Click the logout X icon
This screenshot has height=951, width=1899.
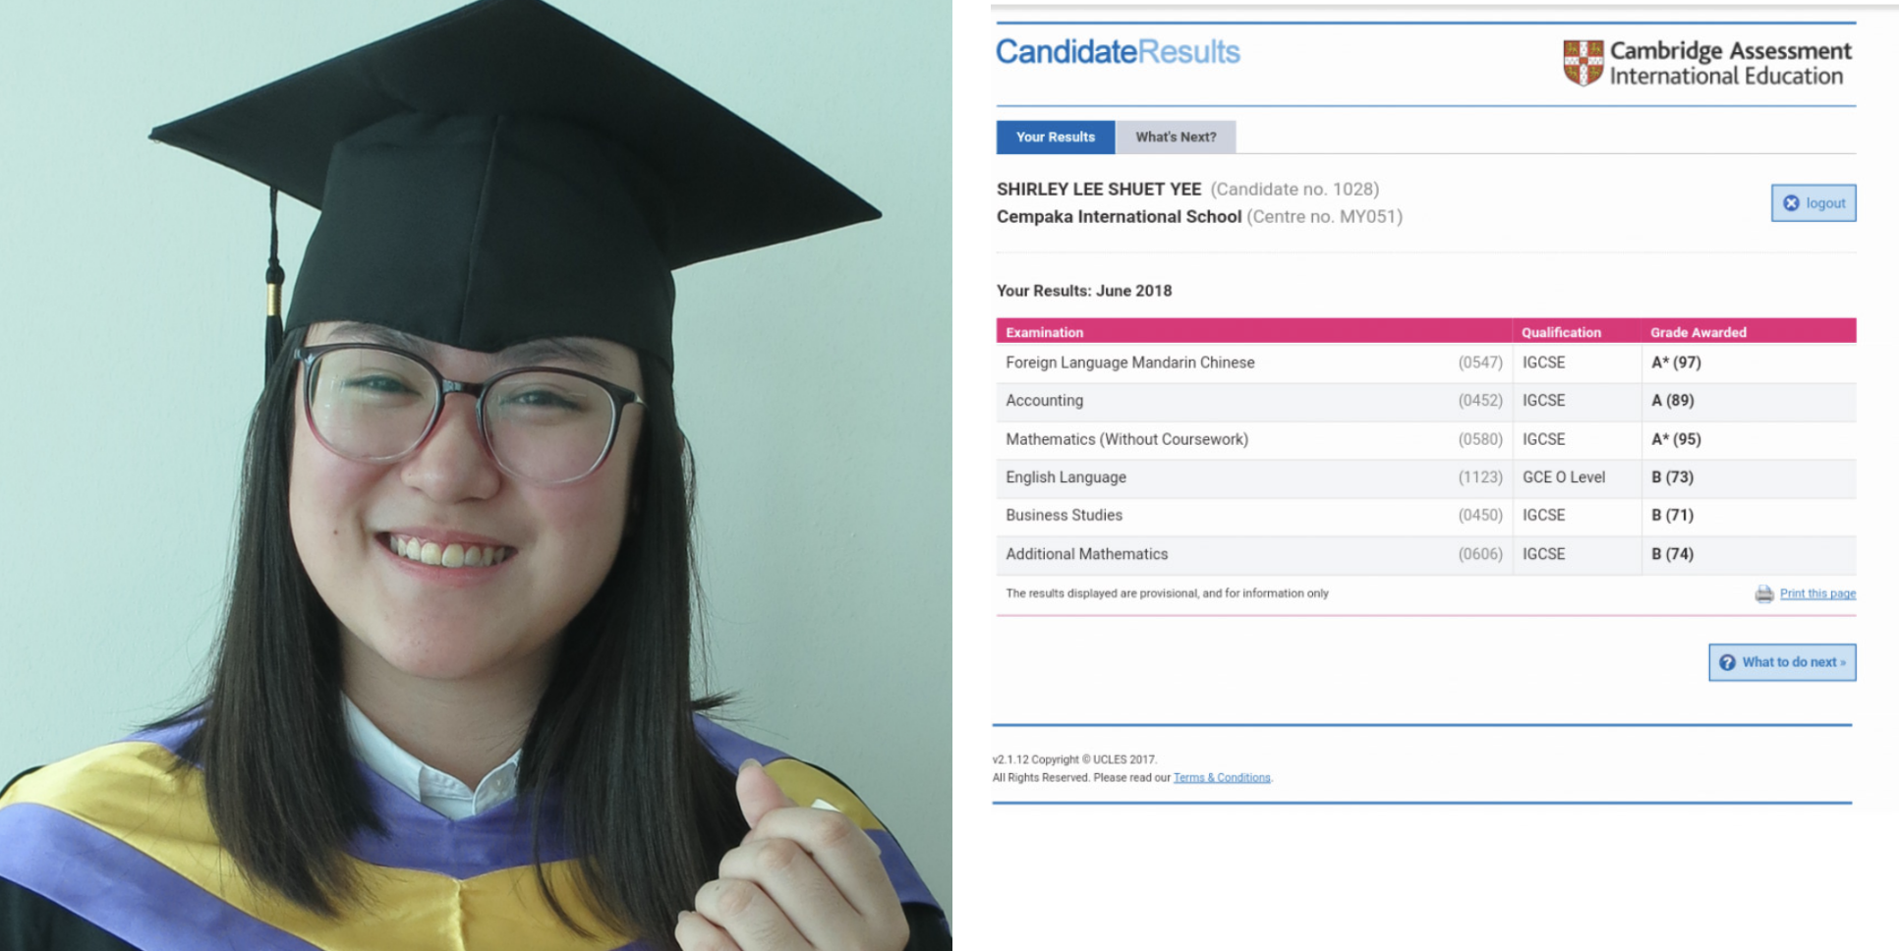[1791, 203]
